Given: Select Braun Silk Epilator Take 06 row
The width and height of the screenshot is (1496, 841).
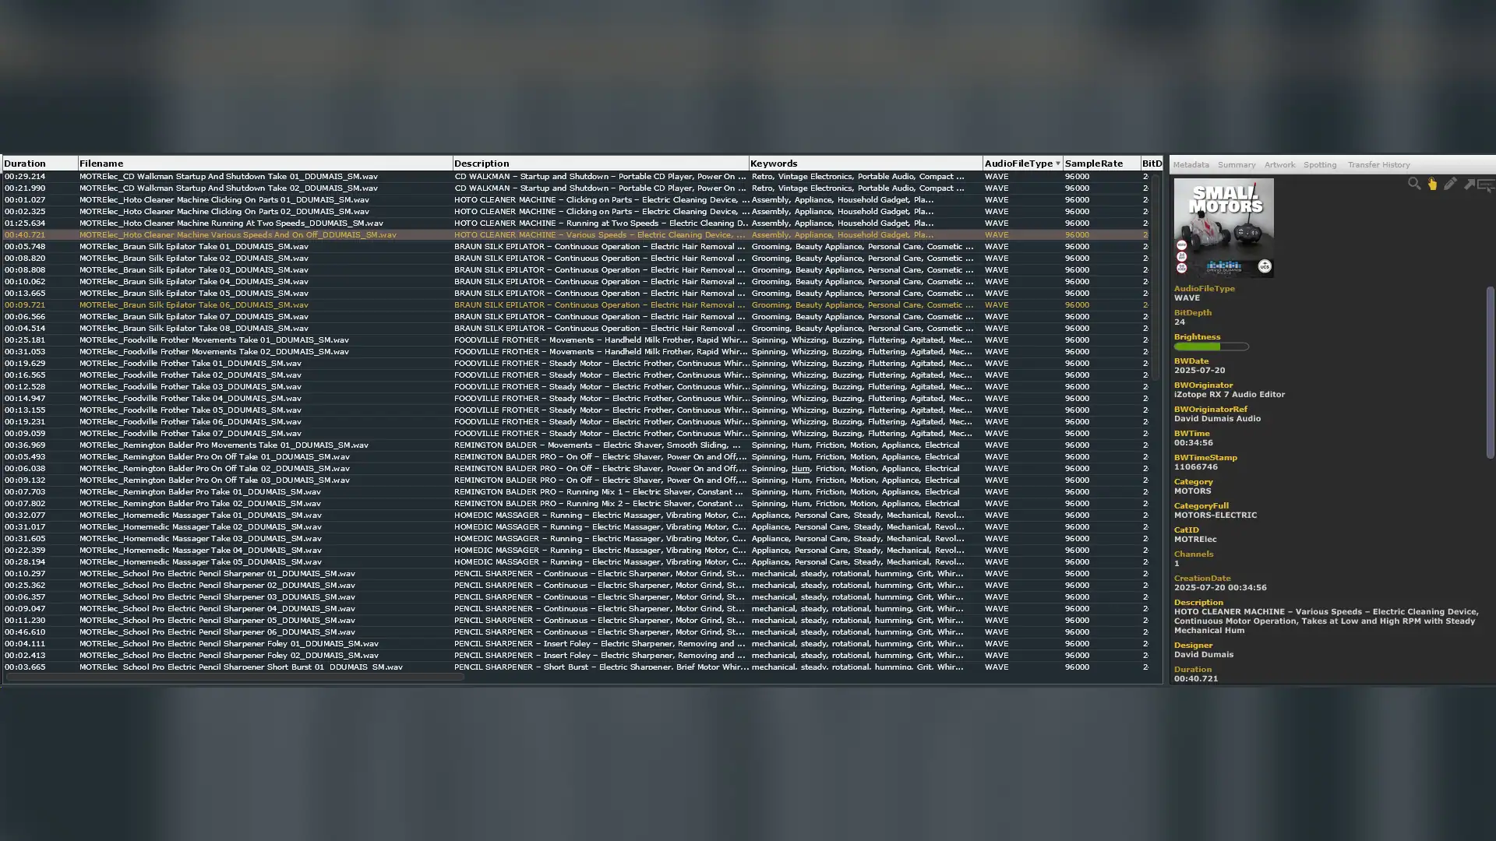Looking at the screenshot, I should click(194, 305).
